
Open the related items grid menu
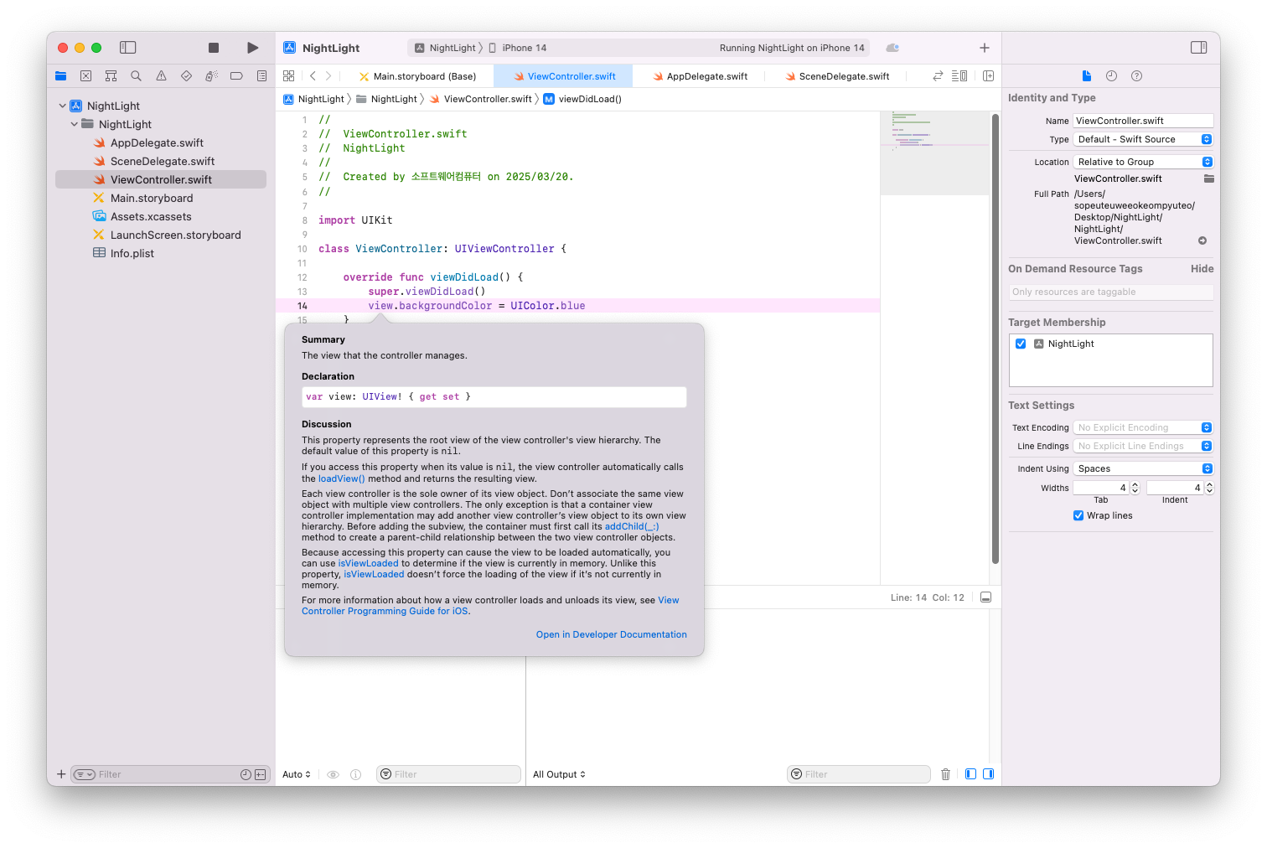289,76
